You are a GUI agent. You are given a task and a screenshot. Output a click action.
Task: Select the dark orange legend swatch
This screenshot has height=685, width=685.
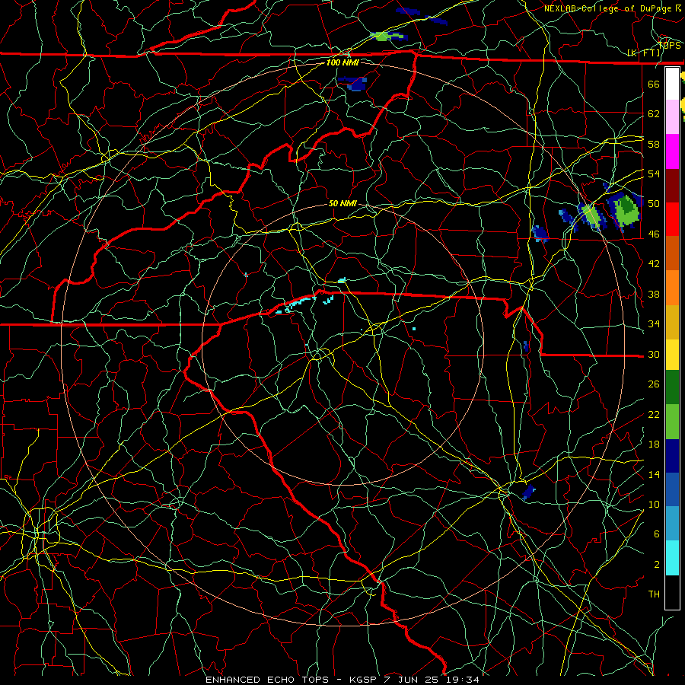(672, 253)
